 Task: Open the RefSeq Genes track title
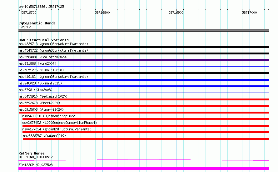[x=32, y=153]
